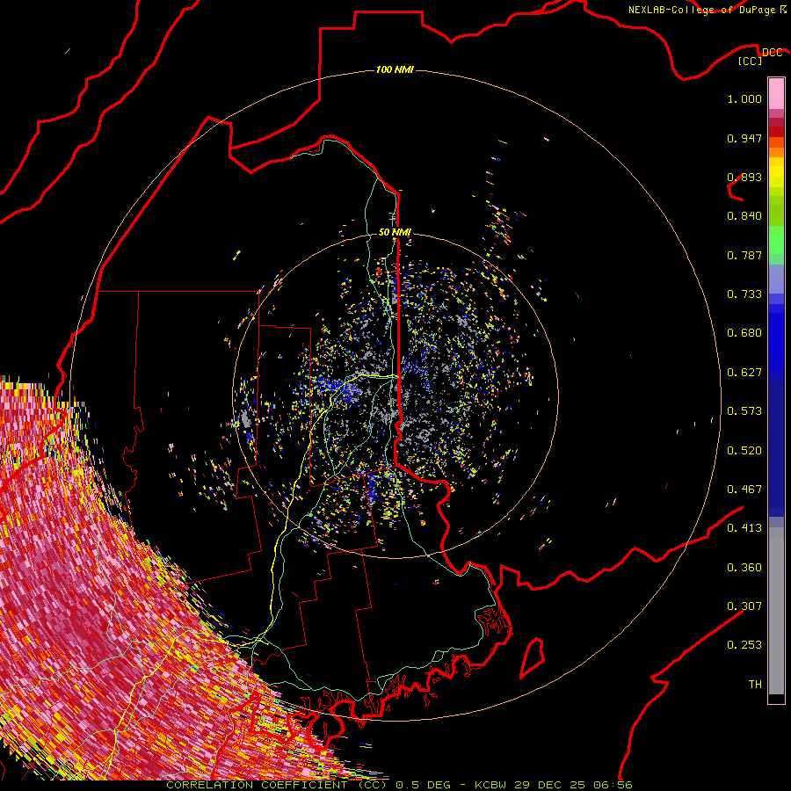
Task: Click the 0.360 legend value
Action: click(x=744, y=568)
